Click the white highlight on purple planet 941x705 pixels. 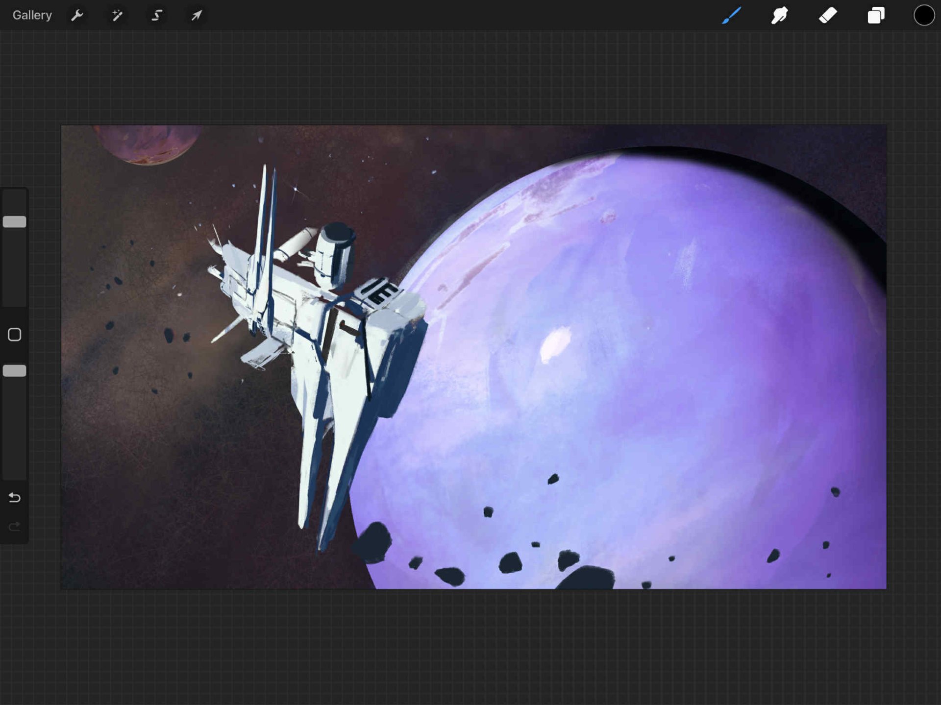point(555,344)
